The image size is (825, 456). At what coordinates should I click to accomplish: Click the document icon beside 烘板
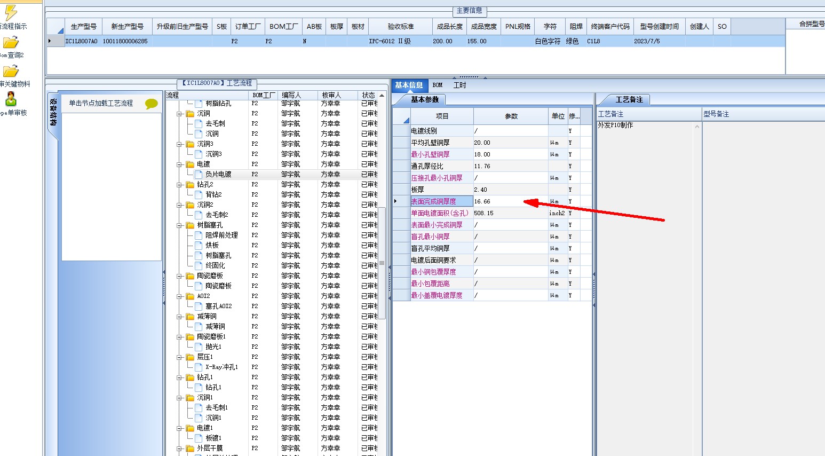click(199, 246)
